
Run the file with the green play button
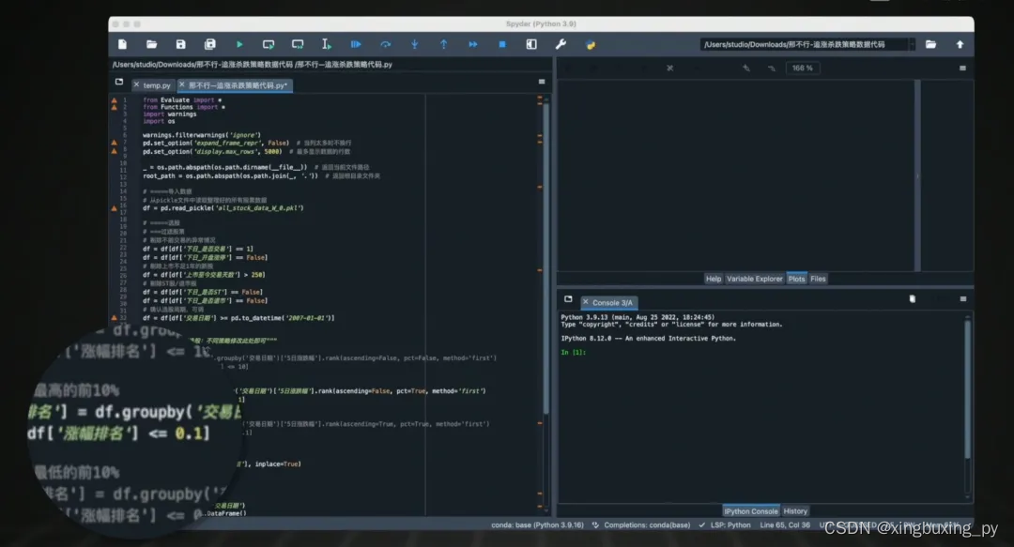tap(239, 44)
